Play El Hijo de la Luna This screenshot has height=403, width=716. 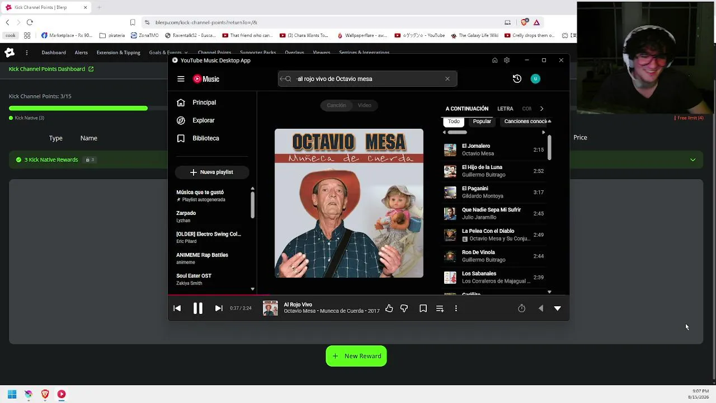coord(494,171)
